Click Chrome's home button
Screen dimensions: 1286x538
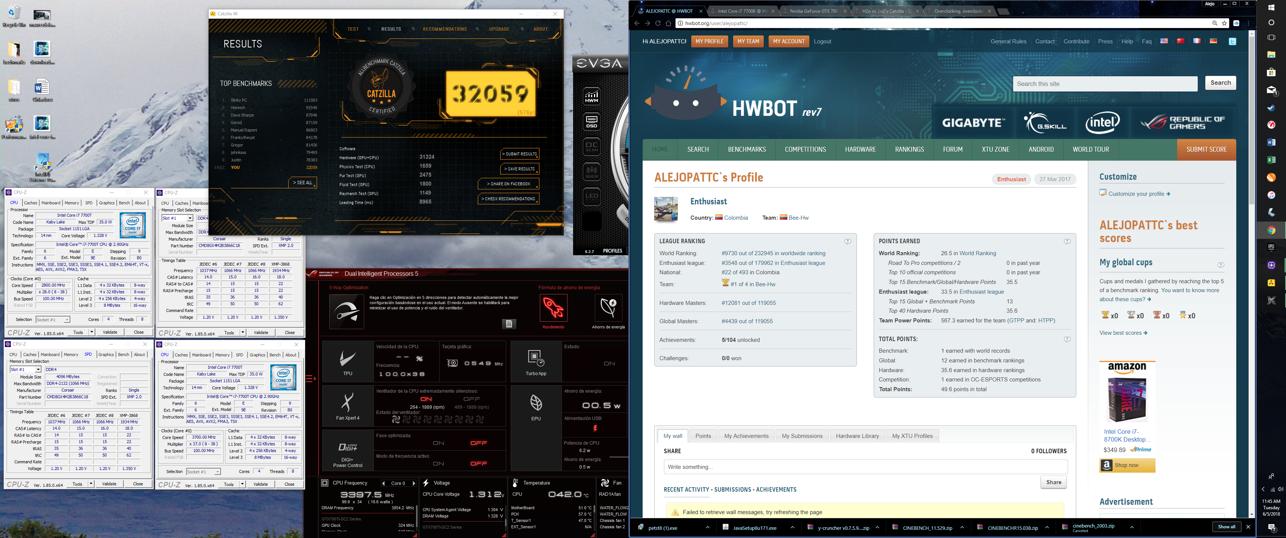(x=668, y=24)
